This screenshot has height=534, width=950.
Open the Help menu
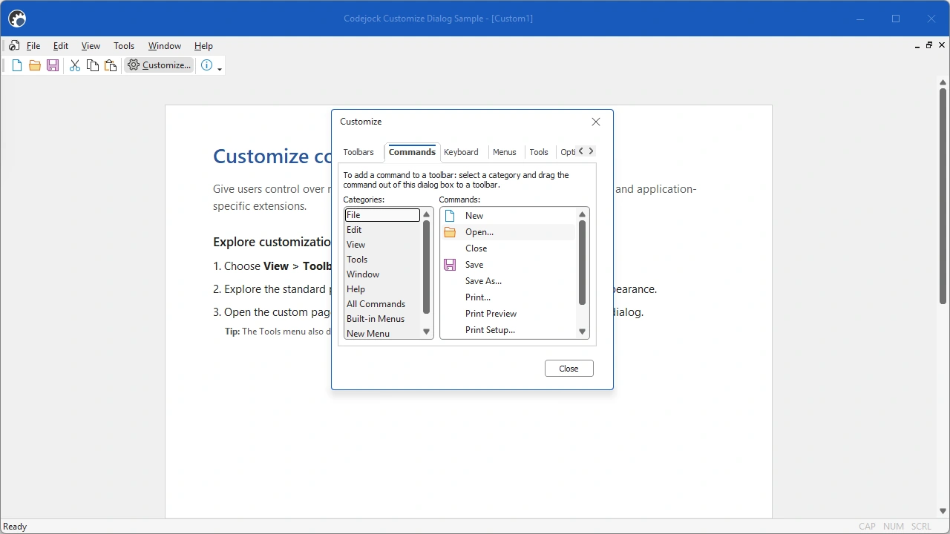(203, 46)
